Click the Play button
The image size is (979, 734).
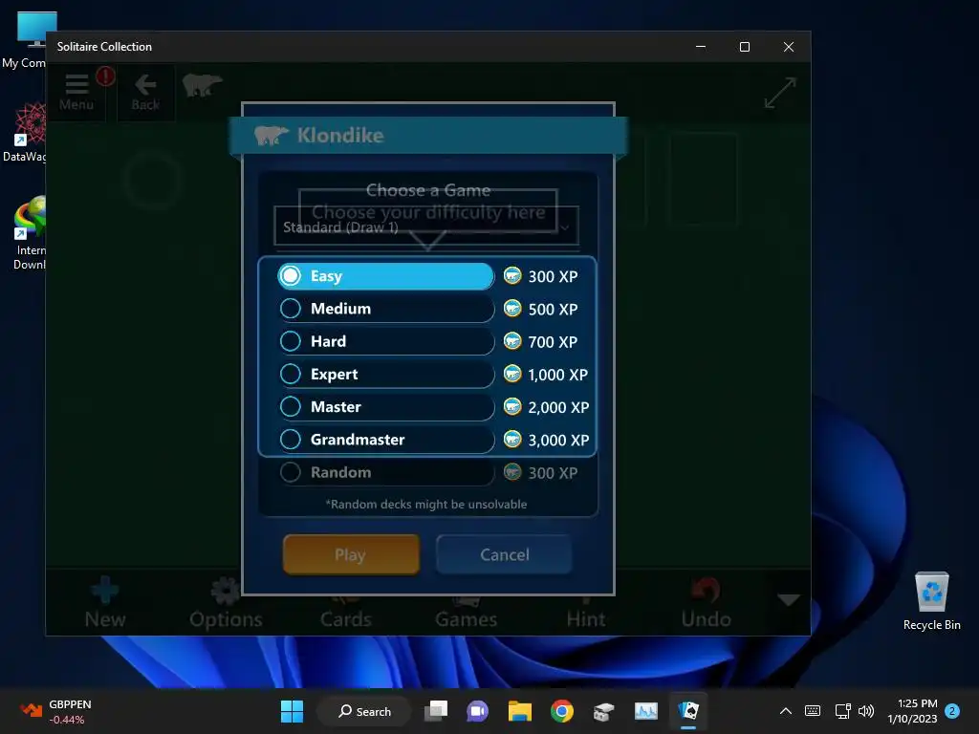click(x=351, y=554)
